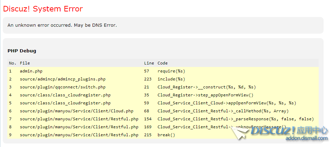Image resolution: width=334 pixels, height=147 pixels.
Task: Select the qqconnect/switch.php file entry
Action: (x=63, y=87)
